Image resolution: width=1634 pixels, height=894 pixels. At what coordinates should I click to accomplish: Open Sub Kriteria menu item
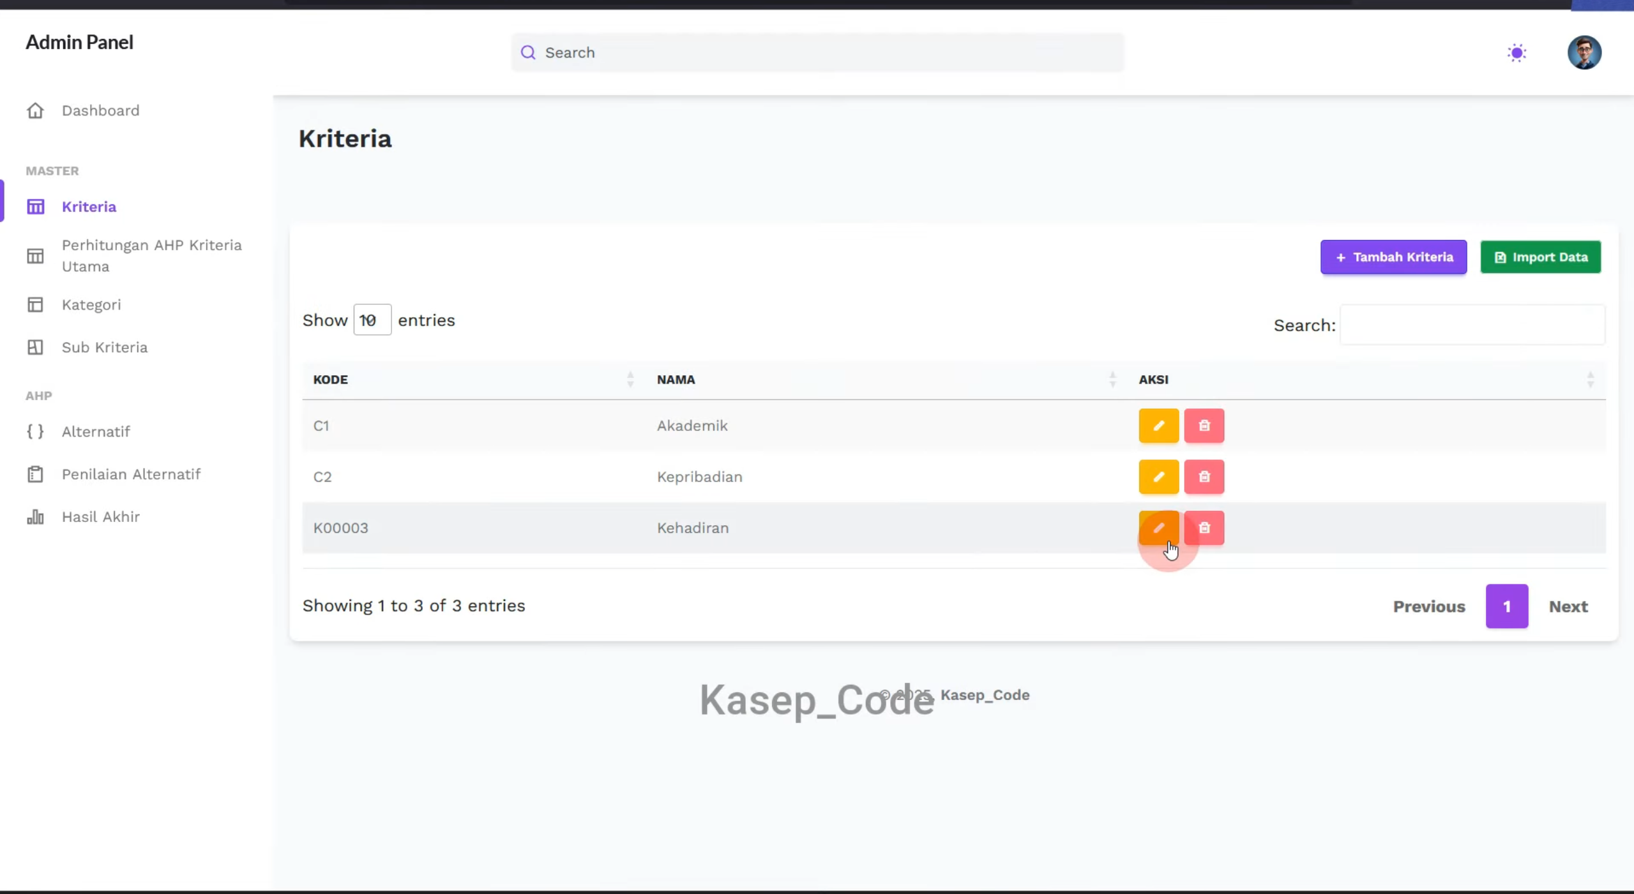tap(105, 347)
